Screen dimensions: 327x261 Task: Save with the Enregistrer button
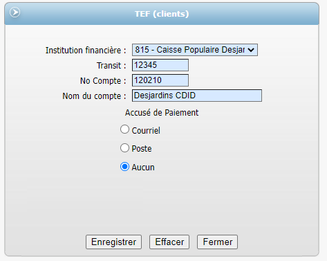pos(113,242)
